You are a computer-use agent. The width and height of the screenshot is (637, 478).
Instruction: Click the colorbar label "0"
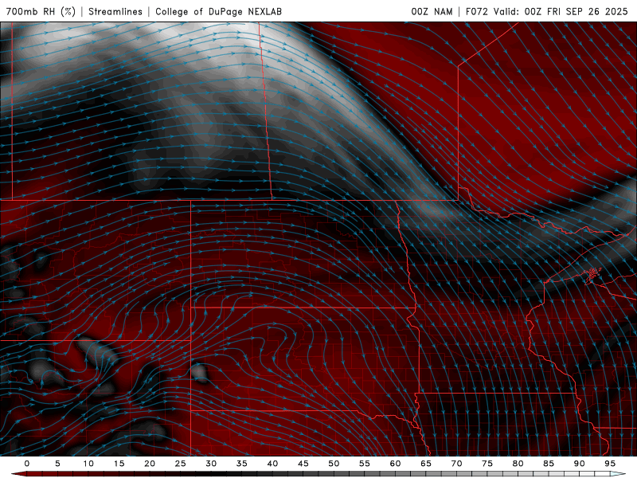click(27, 464)
